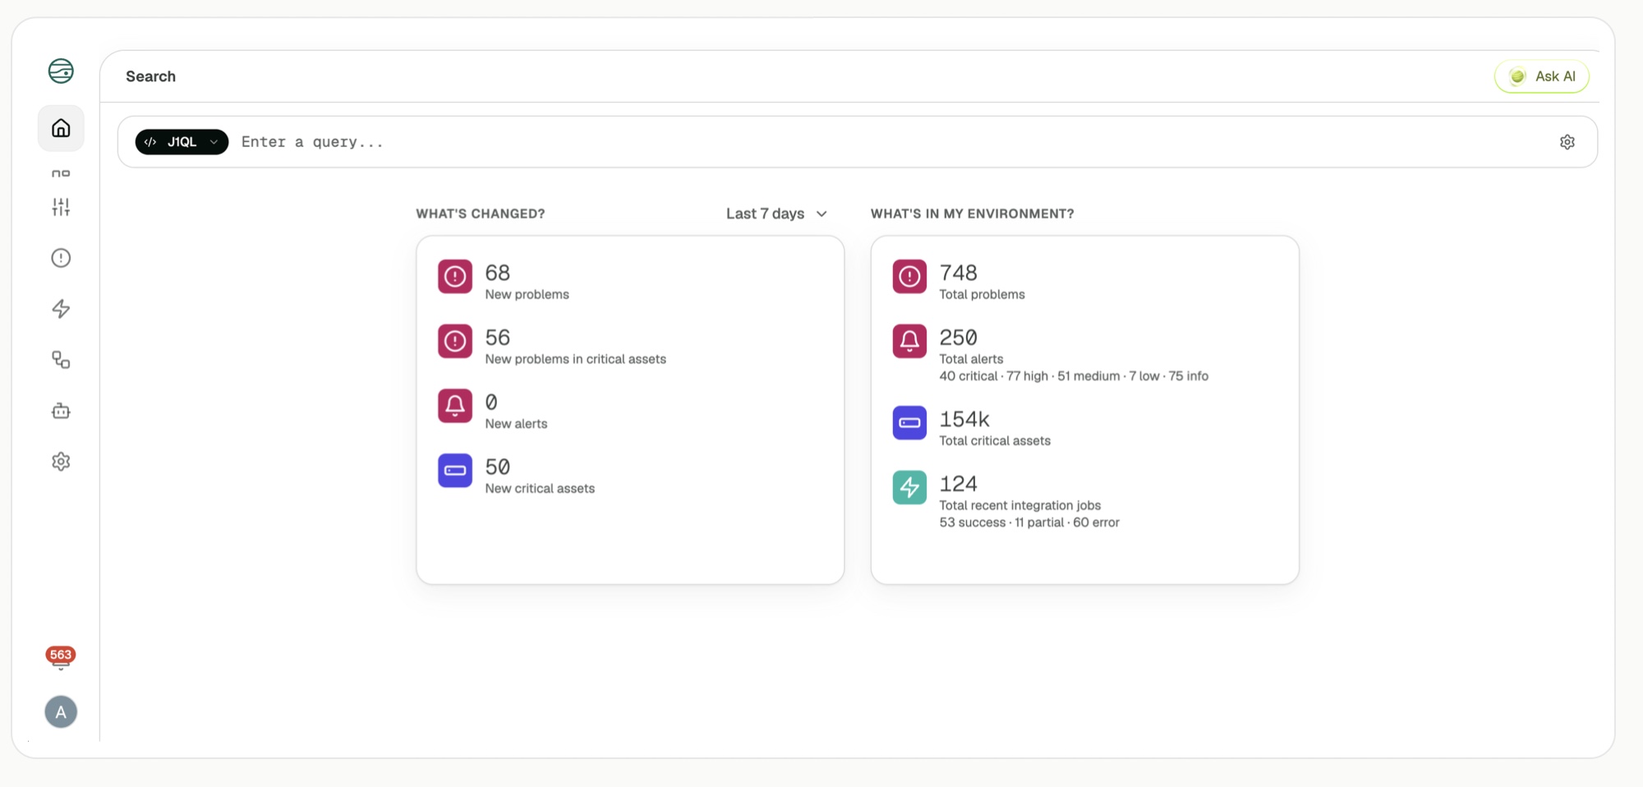
Task: Open the 748 Total problems entry
Action: click(x=982, y=281)
